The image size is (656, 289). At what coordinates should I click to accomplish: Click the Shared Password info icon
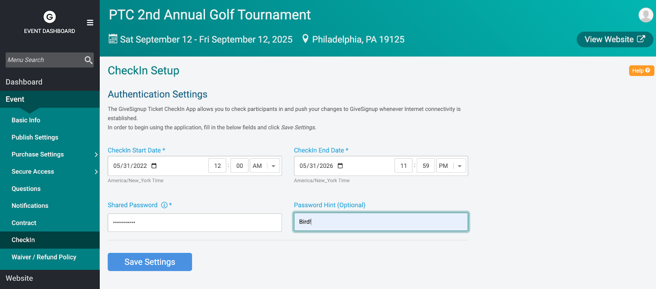pyautogui.click(x=164, y=205)
